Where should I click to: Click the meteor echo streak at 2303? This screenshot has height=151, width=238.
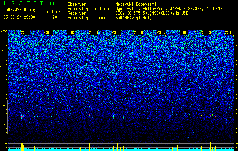tap(70, 117)
